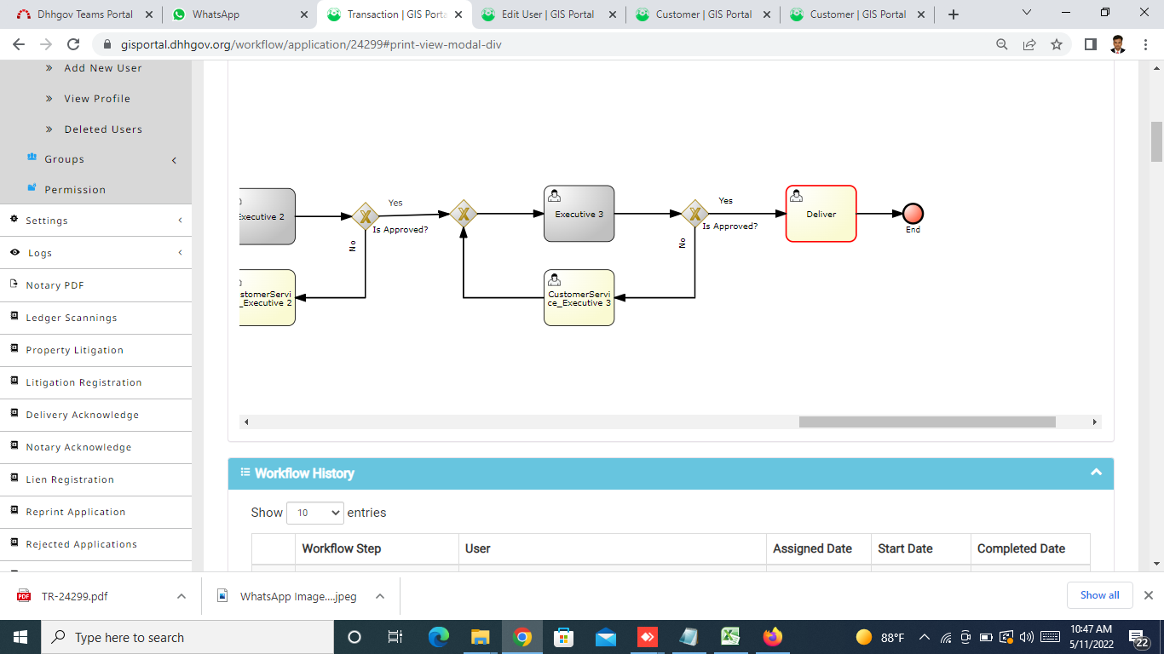This screenshot has width=1164, height=654.
Task: Click the Permission sidebar icon
Action: click(x=32, y=188)
